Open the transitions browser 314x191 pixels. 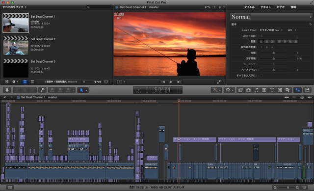click(x=264, y=90)
